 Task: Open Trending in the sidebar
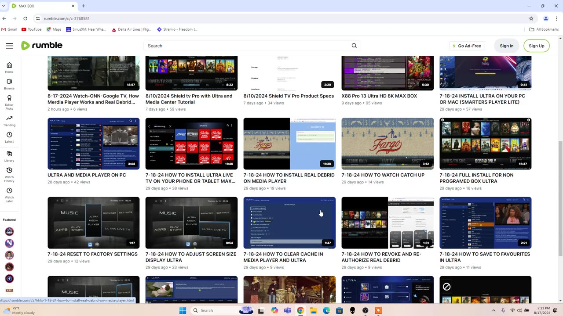[x=9, y=121]
